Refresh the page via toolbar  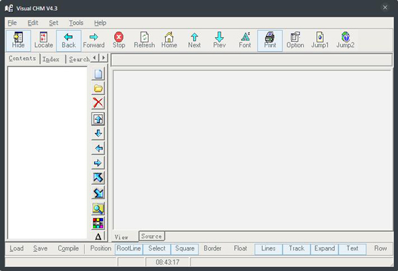pos(144,41)
